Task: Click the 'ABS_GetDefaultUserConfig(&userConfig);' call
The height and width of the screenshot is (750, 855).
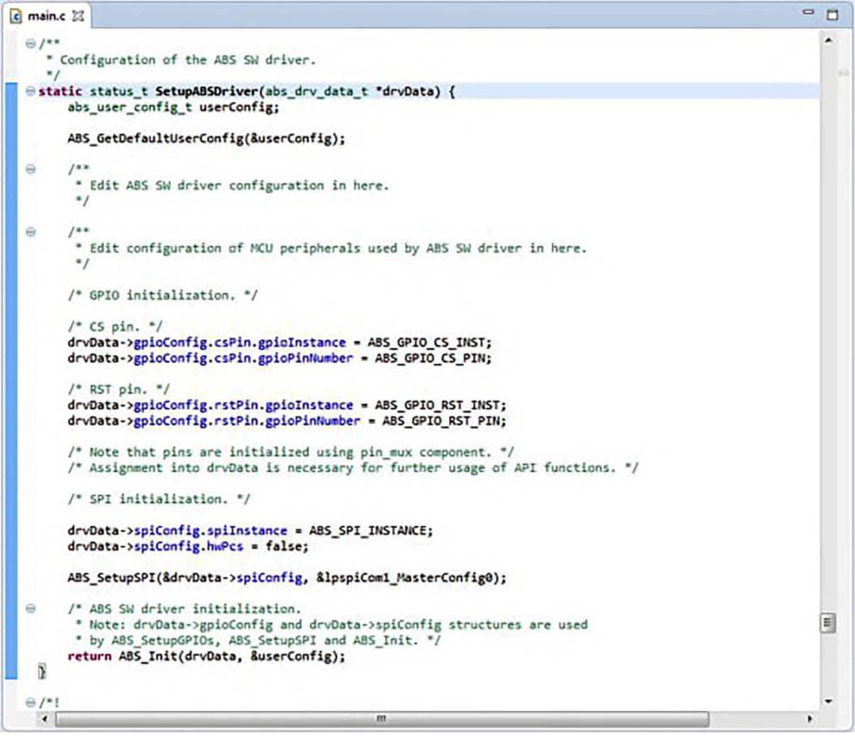Action: [x=206, y=139]
